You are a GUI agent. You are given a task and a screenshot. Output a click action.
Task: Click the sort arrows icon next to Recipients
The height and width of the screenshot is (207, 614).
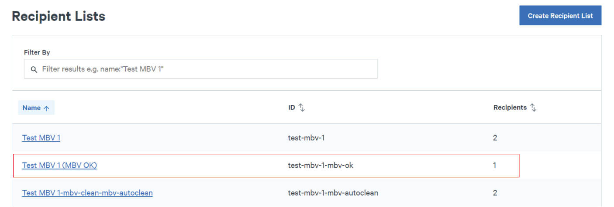(533, 107)
